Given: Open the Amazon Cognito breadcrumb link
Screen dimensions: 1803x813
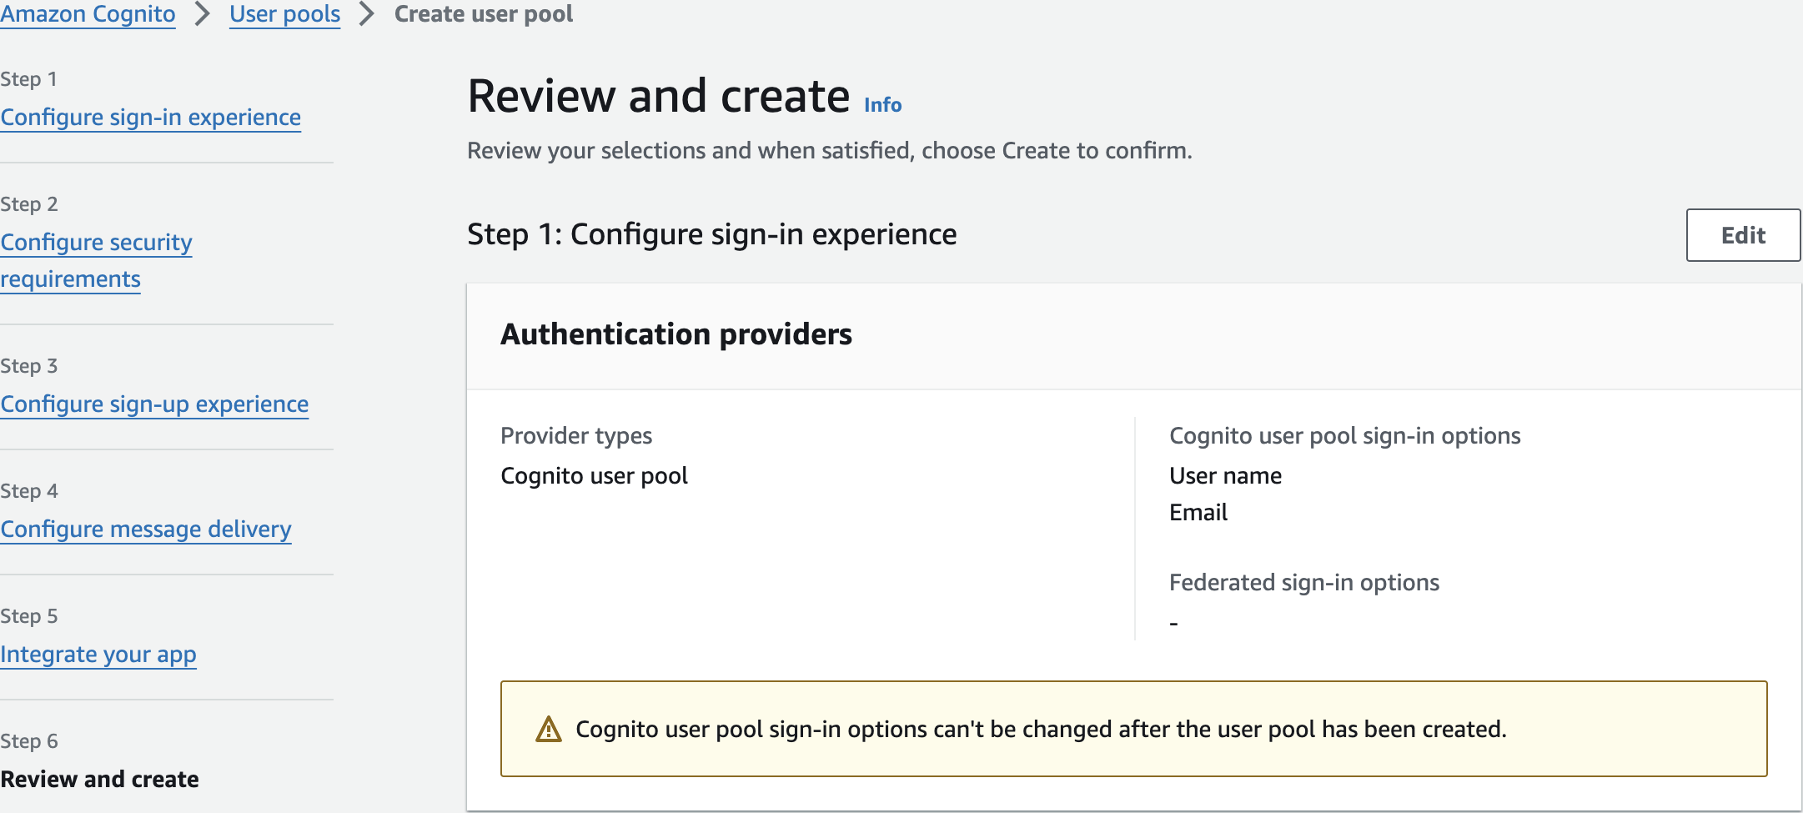Looking at the screenshot, I should pyautogui.click(x=88, y=14).
